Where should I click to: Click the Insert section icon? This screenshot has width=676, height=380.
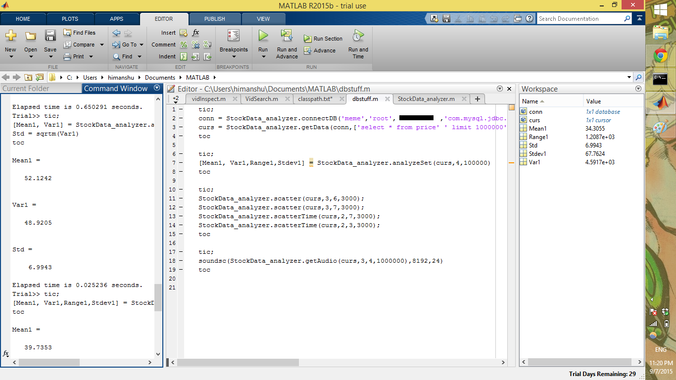coord(183,33)
